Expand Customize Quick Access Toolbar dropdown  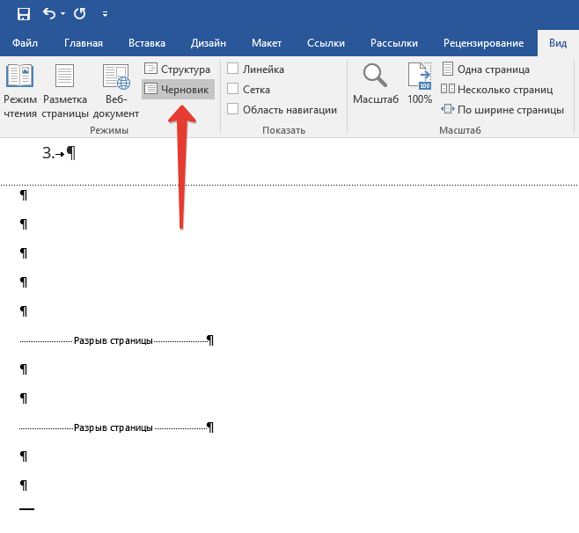pyautogui.click(x=106, y=15)
